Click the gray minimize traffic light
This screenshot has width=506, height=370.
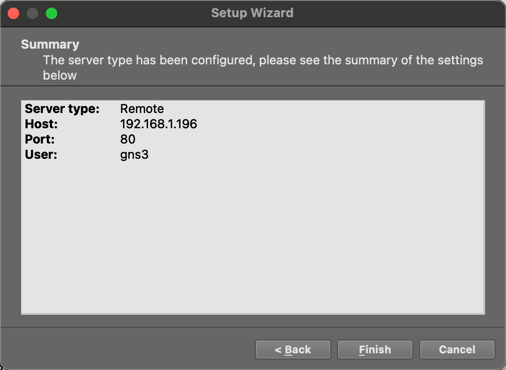click(x=32, y=13)
